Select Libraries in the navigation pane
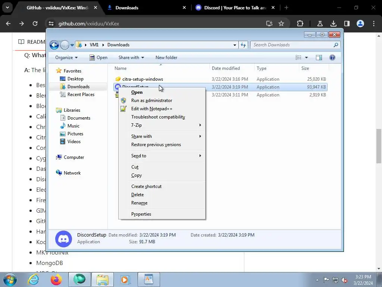The height and width of the screenshot is (287, 382). click(72, 110)
